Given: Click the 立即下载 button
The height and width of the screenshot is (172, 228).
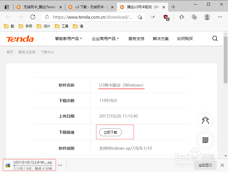Looking at the screenshot, I should 110,132.
